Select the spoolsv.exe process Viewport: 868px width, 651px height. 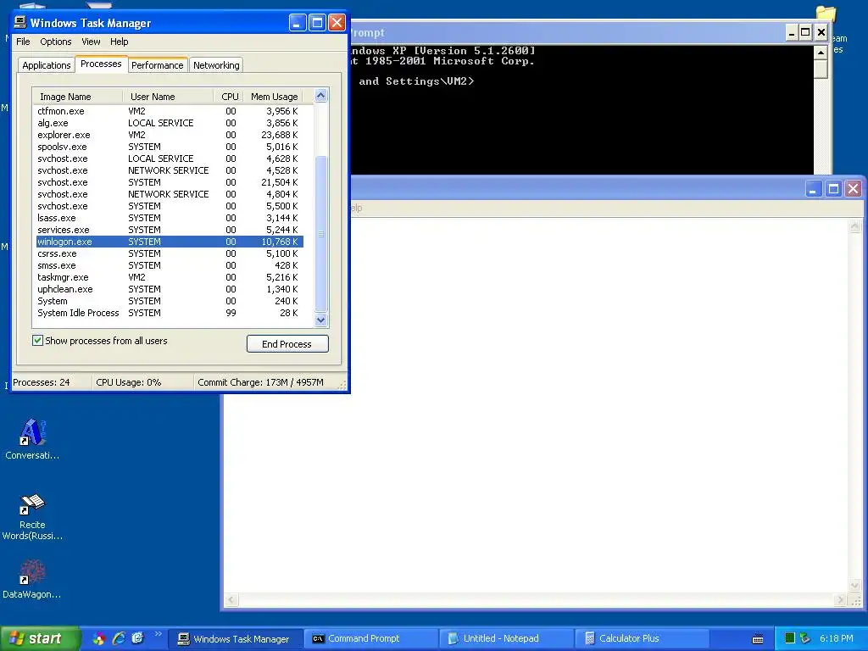point(170,147)
